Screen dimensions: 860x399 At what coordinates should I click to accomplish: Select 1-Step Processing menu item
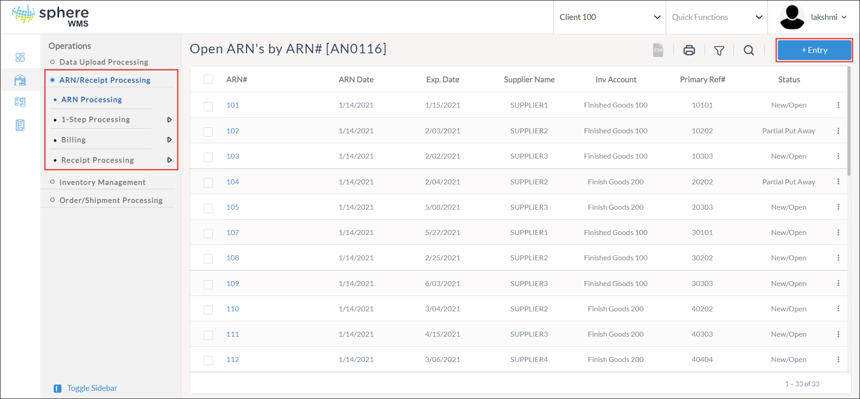[96, 119]
